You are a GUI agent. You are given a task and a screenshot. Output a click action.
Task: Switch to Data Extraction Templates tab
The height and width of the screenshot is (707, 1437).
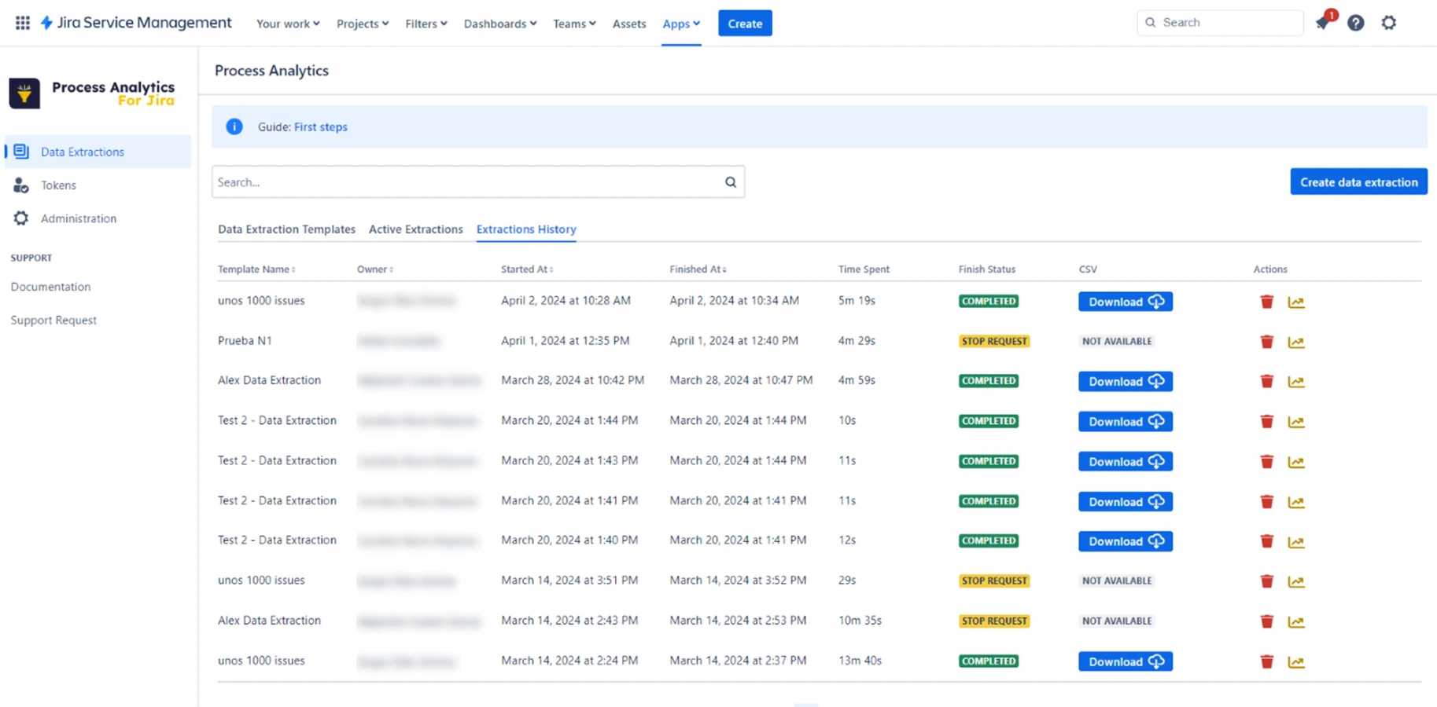click(x=286, y=229)
